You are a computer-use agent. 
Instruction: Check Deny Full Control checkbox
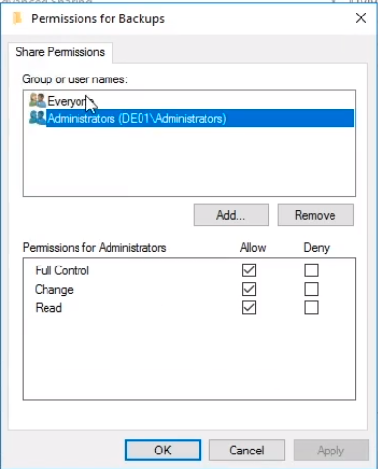[x=311, y=270]
